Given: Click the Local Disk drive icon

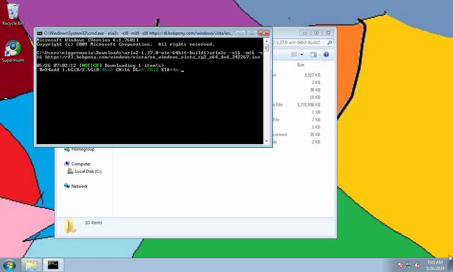Looking at the screenshot, I should click(70, 171).
